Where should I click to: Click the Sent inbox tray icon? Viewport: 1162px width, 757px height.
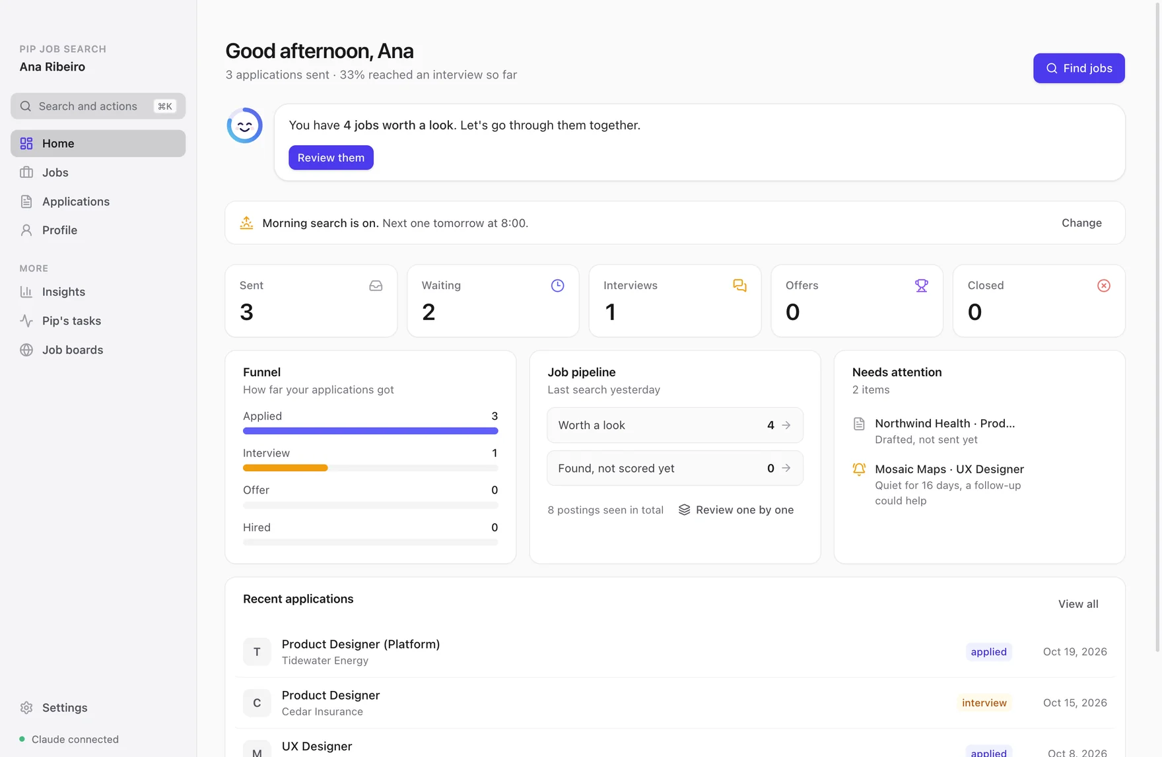click(x=376, y=286)
